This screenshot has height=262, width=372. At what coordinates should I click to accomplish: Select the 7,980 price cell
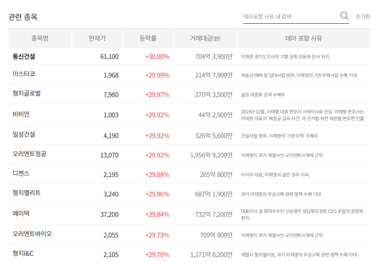pos(111,95)
